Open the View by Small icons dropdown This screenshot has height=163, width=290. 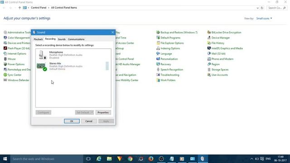(264, 19)
